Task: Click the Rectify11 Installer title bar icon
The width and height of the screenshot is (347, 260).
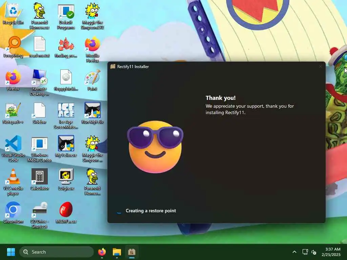Action: tap(113, 67)
